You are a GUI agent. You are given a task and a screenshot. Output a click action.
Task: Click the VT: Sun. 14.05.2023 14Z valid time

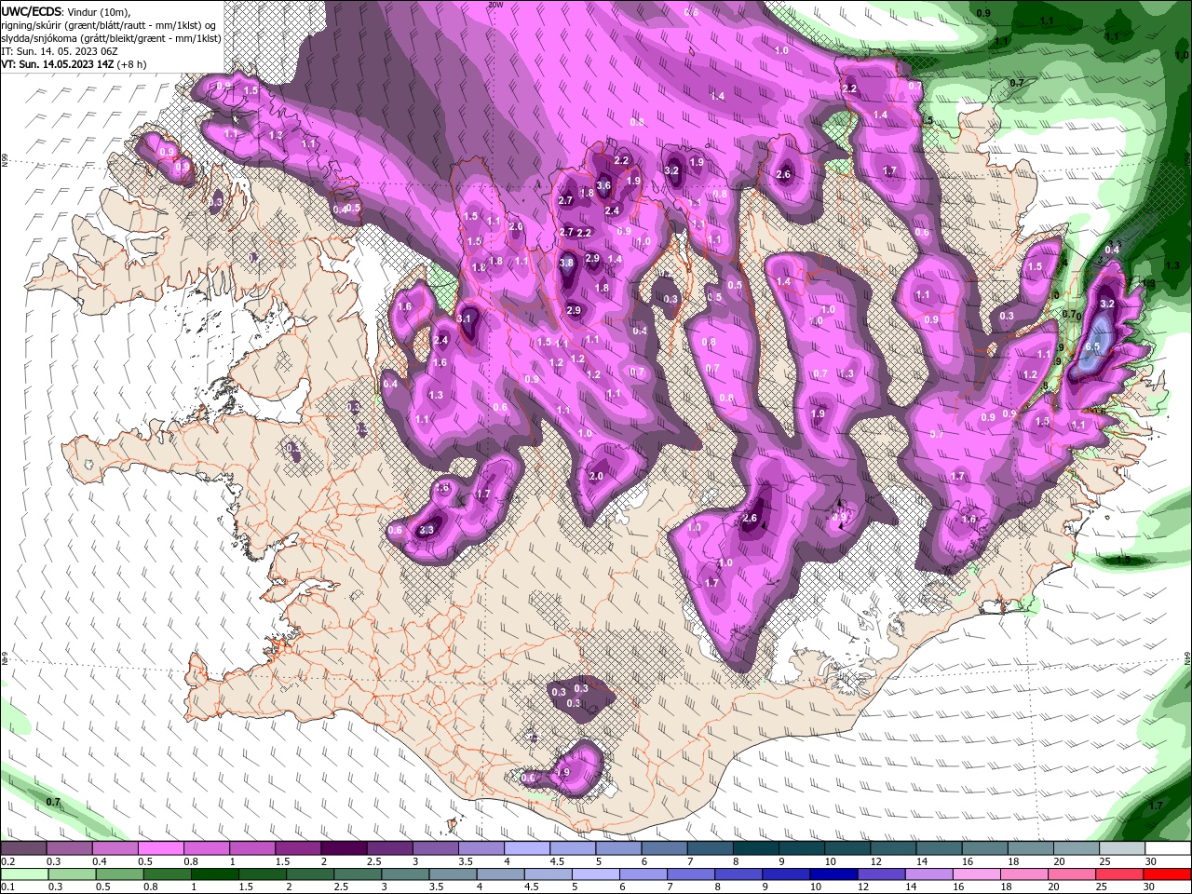coord(57,65)
